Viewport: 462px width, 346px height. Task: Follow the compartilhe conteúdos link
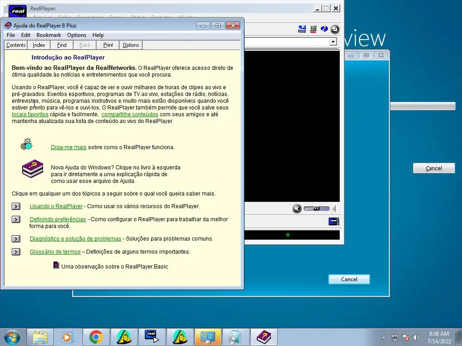tap(130, 114)
